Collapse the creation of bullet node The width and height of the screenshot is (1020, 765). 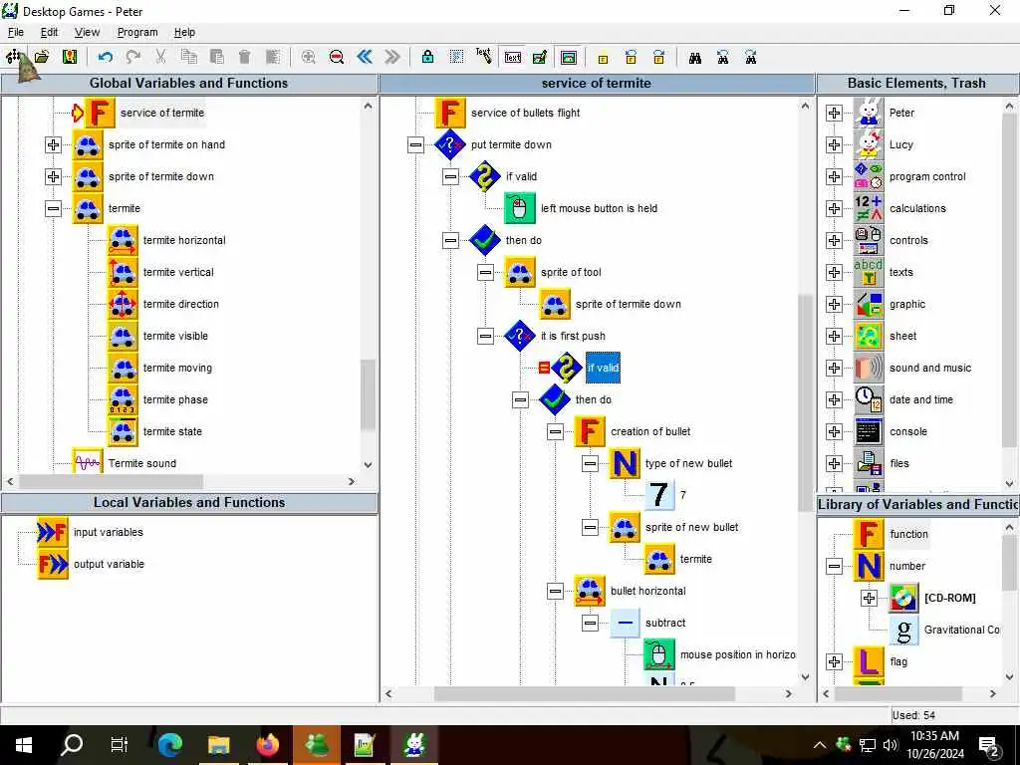[555, 431]
